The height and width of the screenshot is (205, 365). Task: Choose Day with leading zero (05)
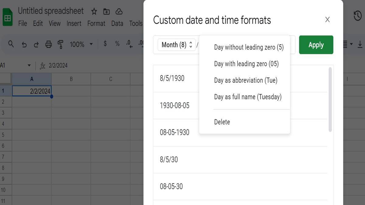[246, 64]
